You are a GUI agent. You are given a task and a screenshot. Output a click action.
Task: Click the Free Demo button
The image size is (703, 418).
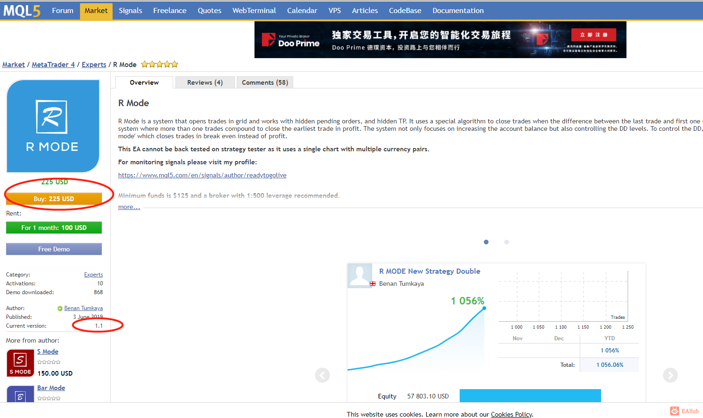tap(54, 249)
